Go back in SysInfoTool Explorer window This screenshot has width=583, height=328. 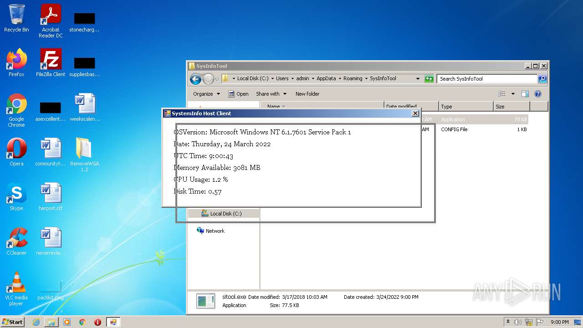pos(195,79)
